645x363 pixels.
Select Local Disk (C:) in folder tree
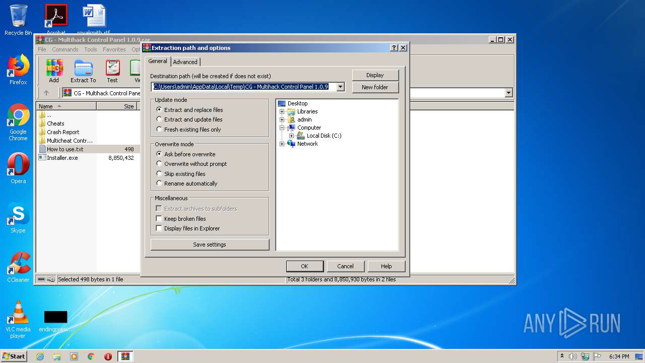(324, 136)
